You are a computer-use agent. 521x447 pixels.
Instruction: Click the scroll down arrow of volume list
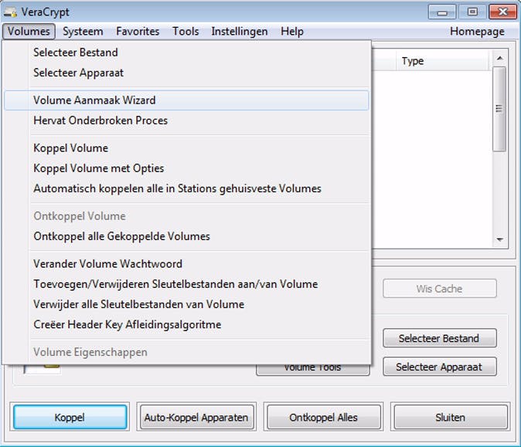tap(499, 239)
